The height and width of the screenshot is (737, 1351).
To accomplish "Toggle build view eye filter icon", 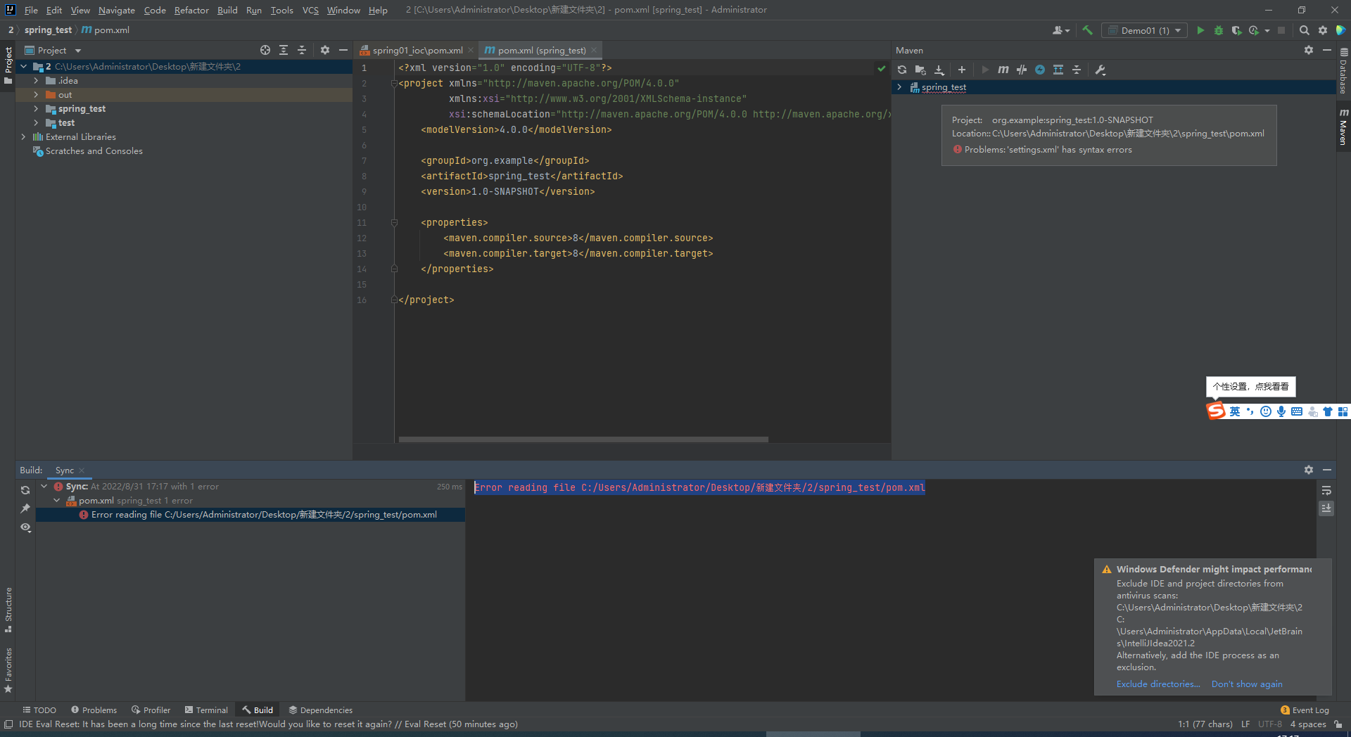I will tap(26, 527).
